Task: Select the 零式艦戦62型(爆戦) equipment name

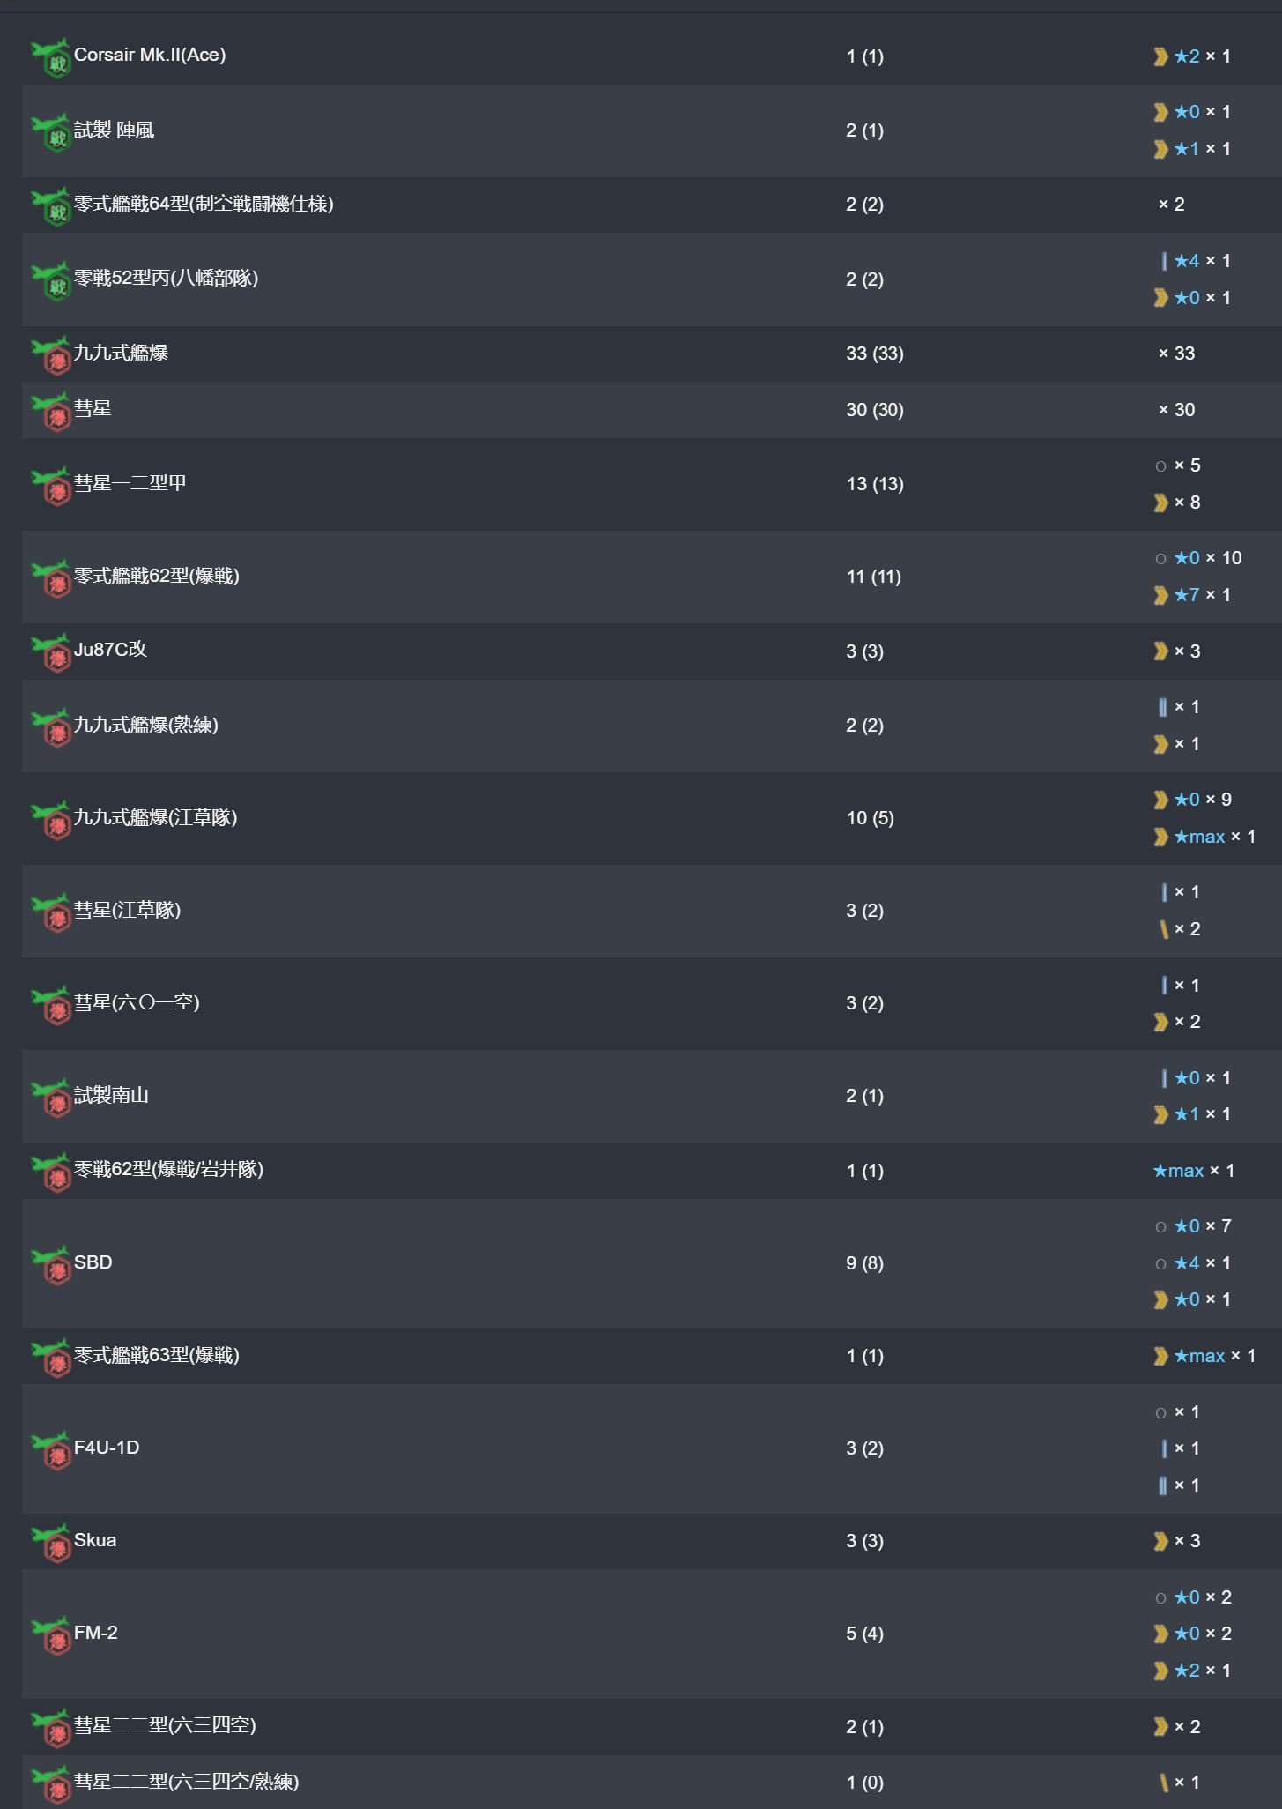Action: point(157,576)
